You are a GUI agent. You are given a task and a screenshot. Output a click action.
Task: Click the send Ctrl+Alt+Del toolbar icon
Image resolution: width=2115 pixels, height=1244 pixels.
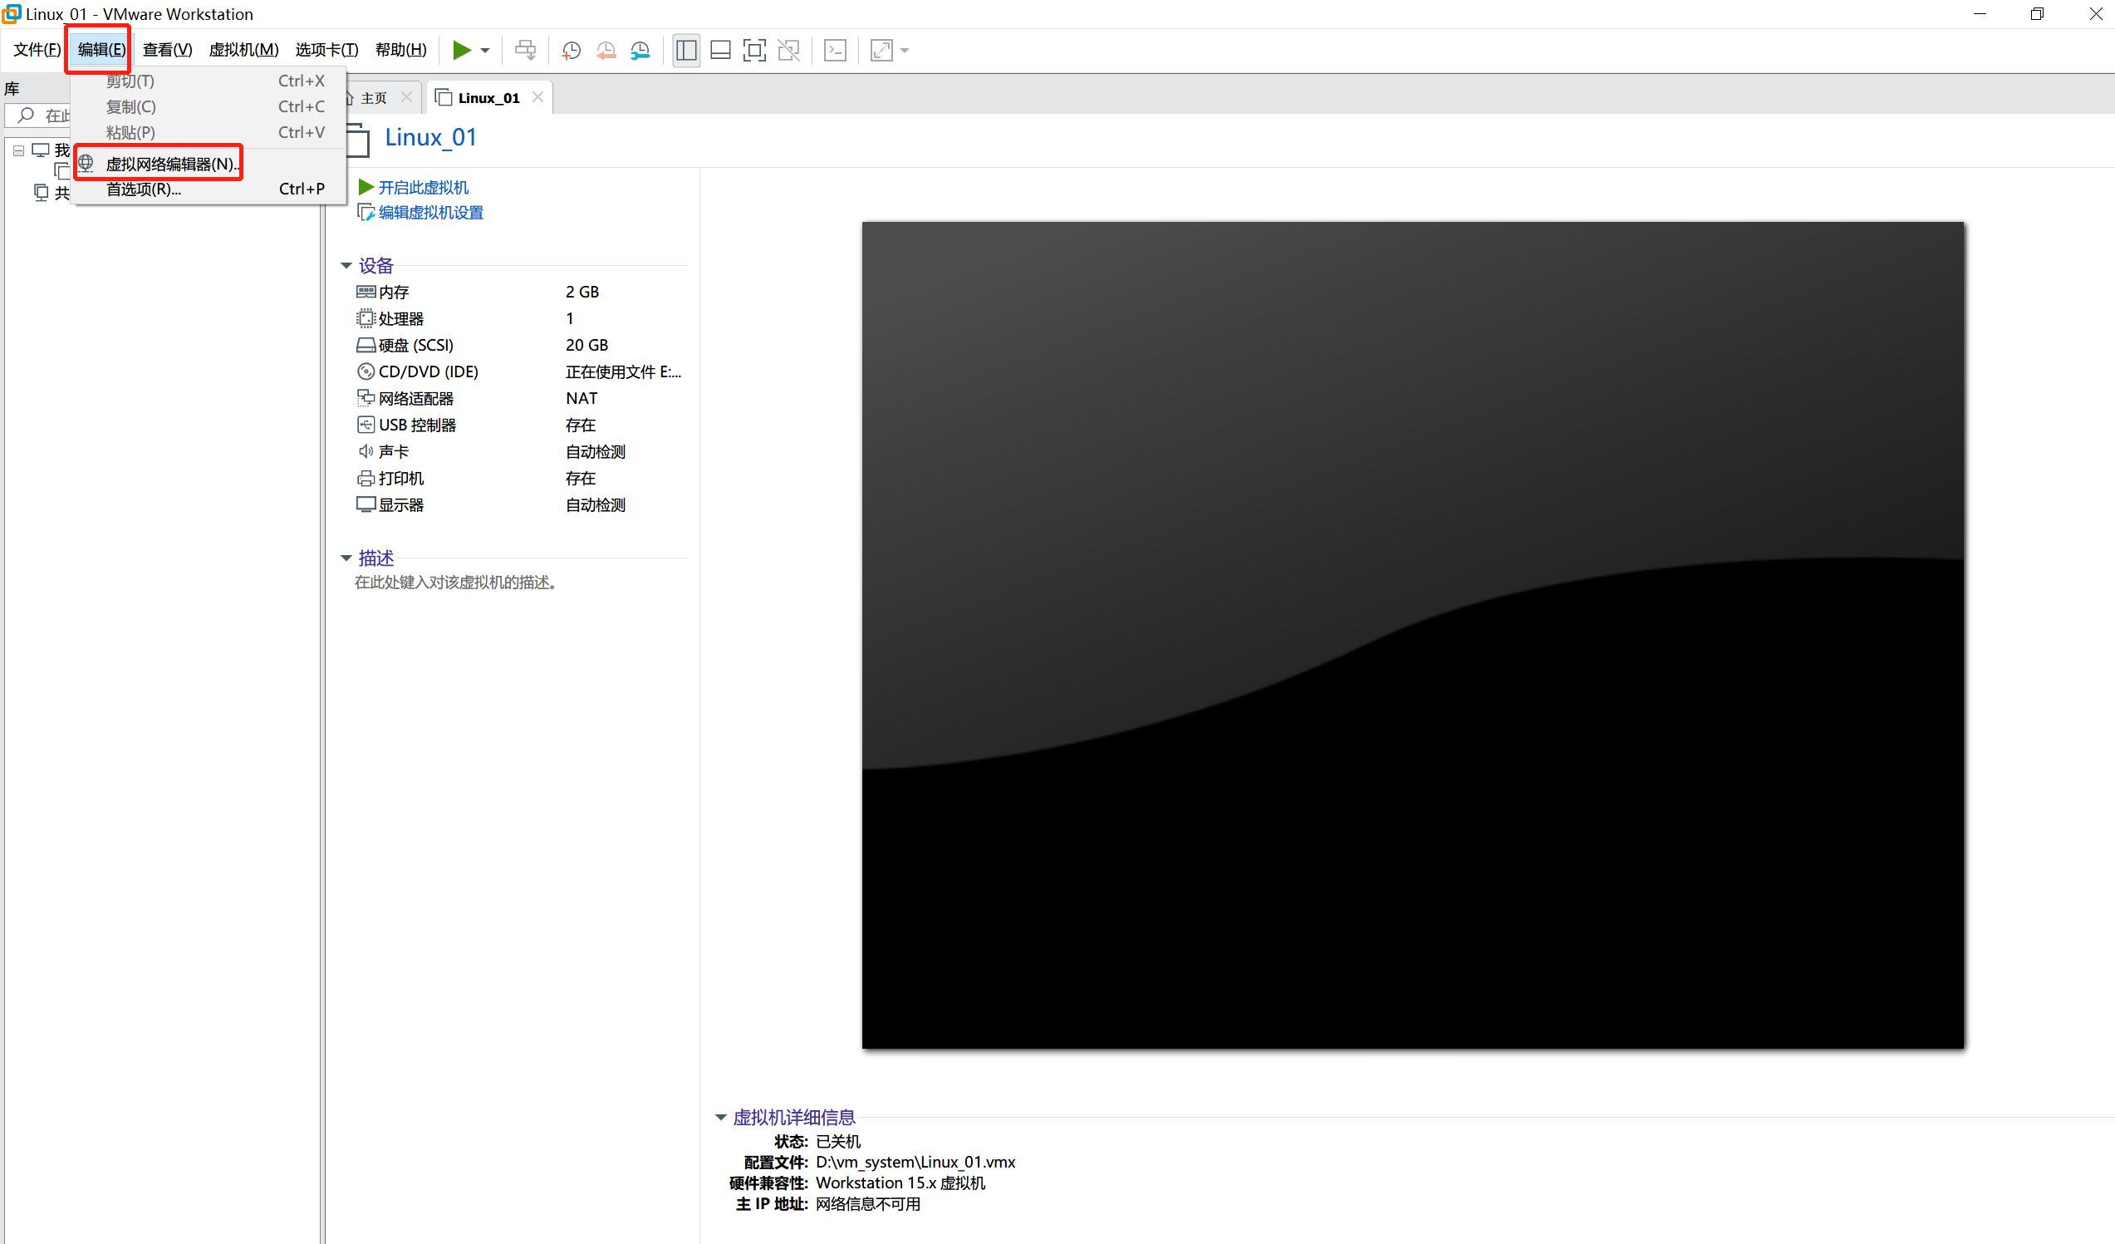525,51
